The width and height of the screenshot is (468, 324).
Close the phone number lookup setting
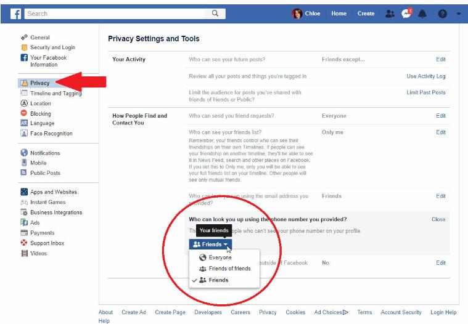point(438,219)
